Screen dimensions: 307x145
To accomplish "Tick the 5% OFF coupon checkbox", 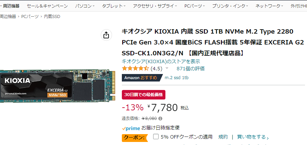I will click(x=156, y=137).
